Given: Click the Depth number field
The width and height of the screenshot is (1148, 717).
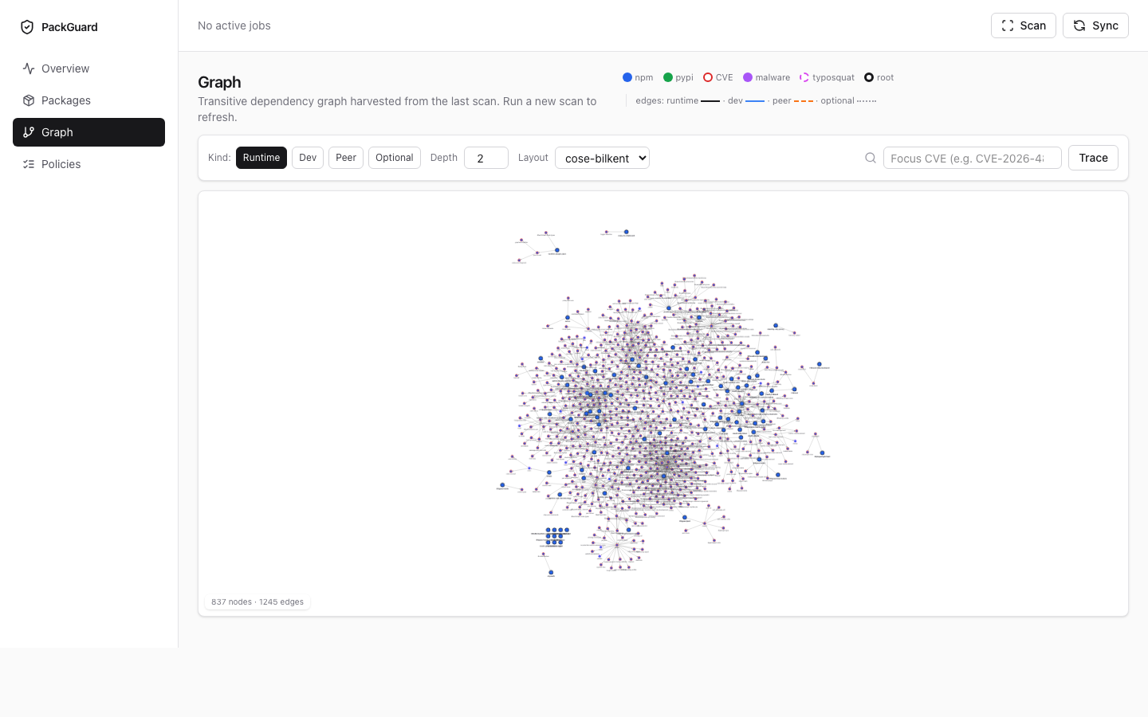Looking at the screenshot, I should pyautogui.click(x=486, y=158).
